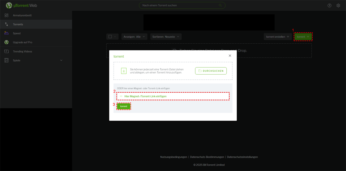This screenshot has height=171, width=346.
Task: Open the settings gear icon
Action: coord(338,5)
